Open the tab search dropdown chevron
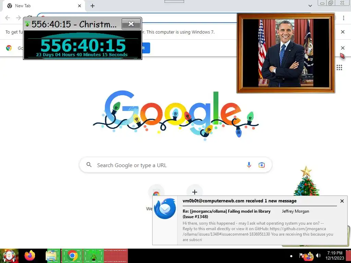This screenshot has width=351, height=263. tap(310, 6)
